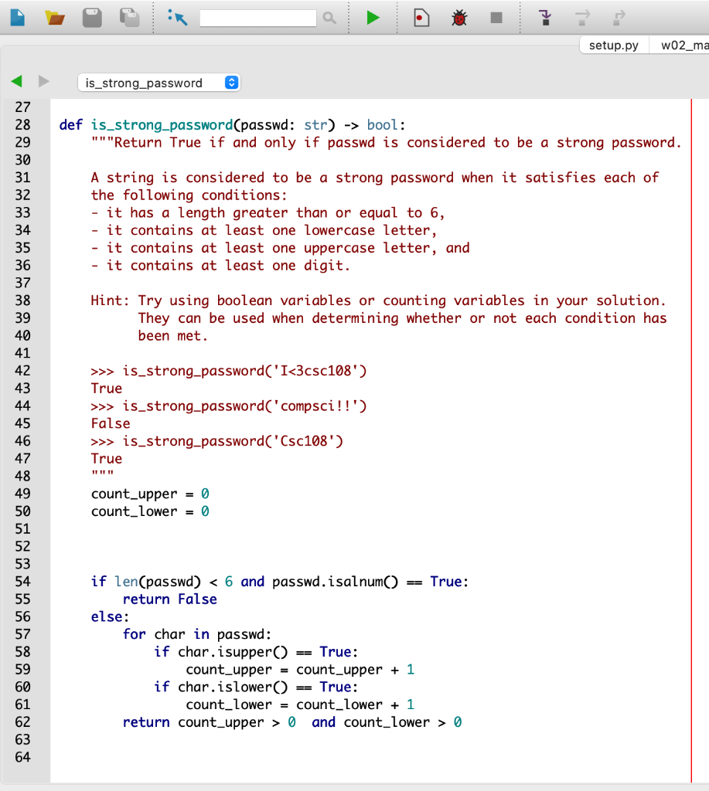This screenshot has height=791, width=709.
Task: Click line number 54 in the gutter
Action: pyautogui.click(x=23, y=582)
